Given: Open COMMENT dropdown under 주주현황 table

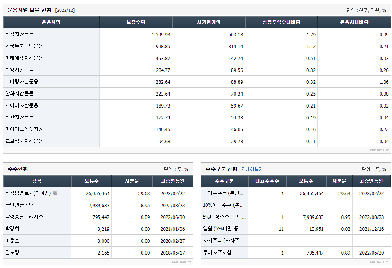Looking at the screenshot, I should pyautogui.click(x=182, y=262).
